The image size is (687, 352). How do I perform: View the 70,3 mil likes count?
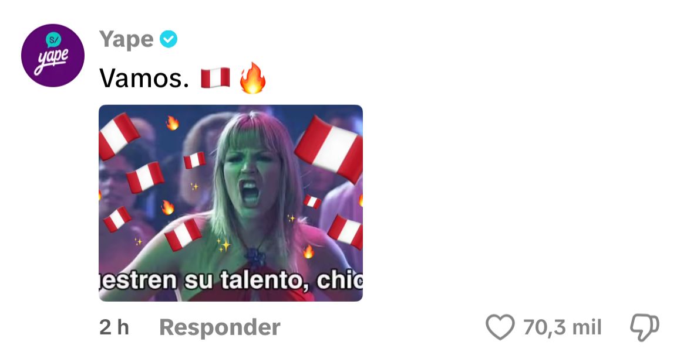point(563,327)
